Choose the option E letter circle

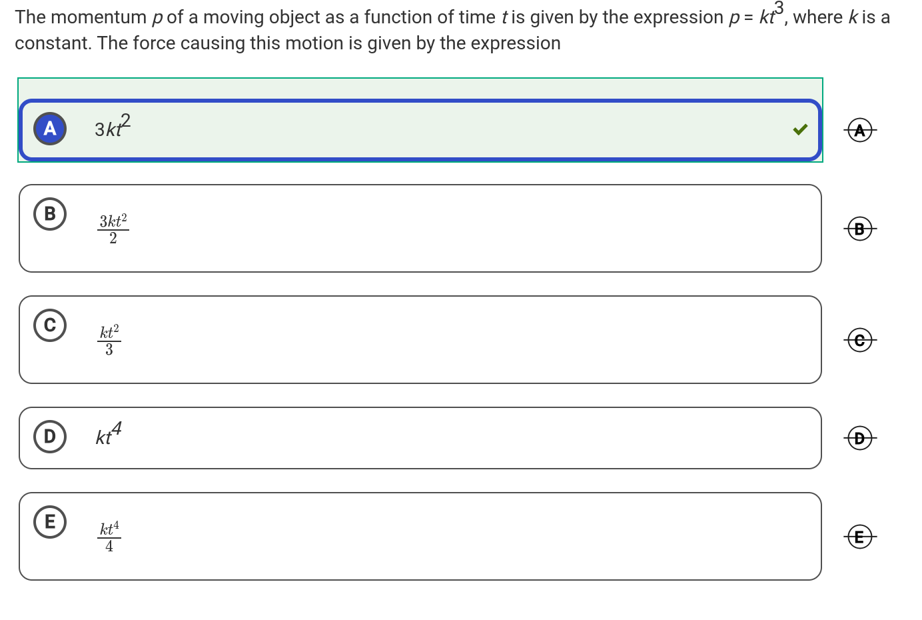point(50,522)
